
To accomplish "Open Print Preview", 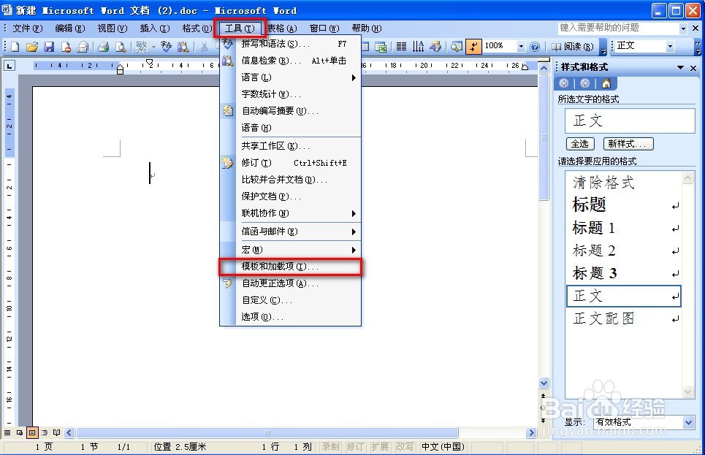I will (119, 45).
